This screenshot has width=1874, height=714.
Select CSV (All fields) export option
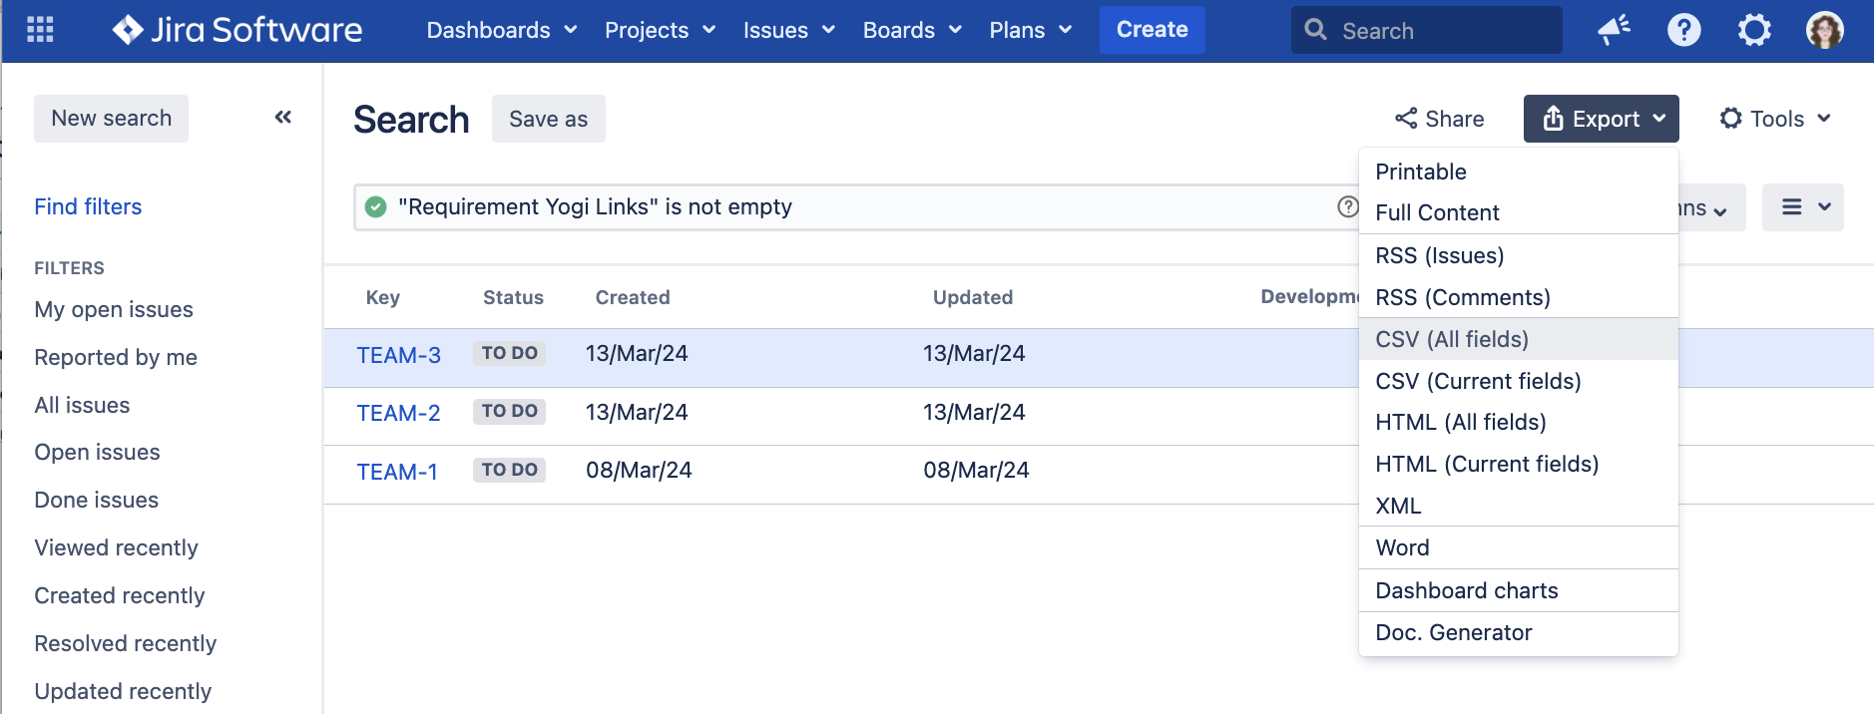[1452, 339]
